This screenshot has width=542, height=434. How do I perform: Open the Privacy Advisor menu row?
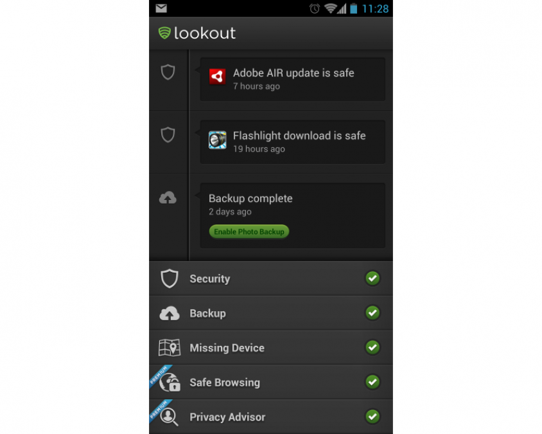pos(271,417)
